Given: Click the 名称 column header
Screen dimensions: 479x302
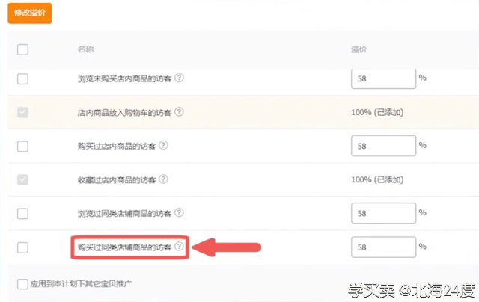Looking at the screenshot, I should 85,49.
